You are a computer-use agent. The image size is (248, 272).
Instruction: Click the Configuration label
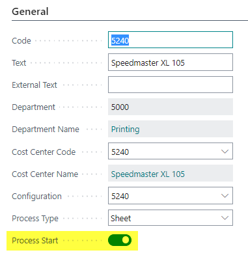tap(36, 197)
